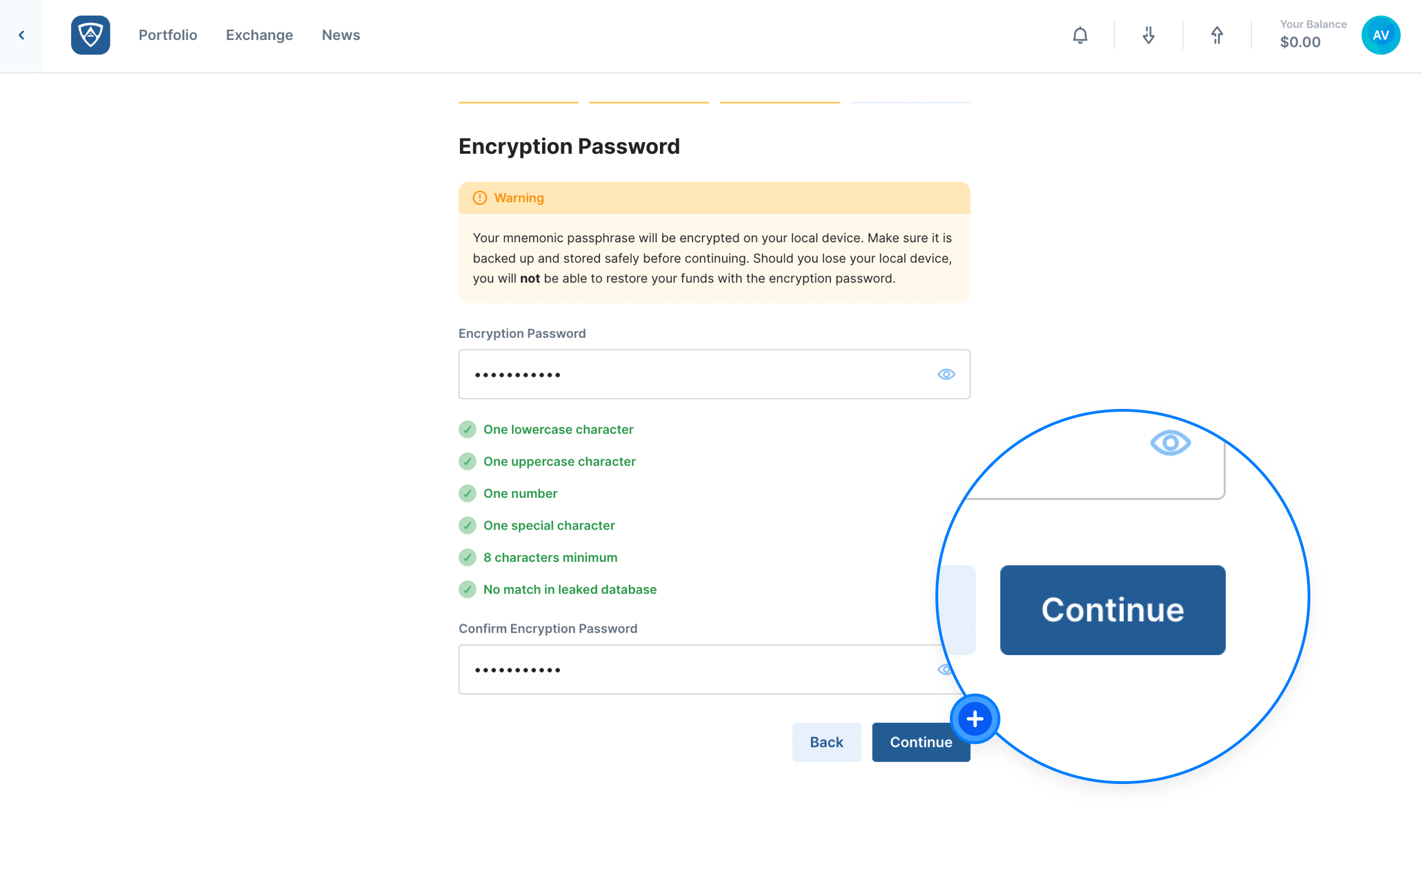Click the large magnified Continue button
Screen dimensions: 1422x889
pos(1113,610)
